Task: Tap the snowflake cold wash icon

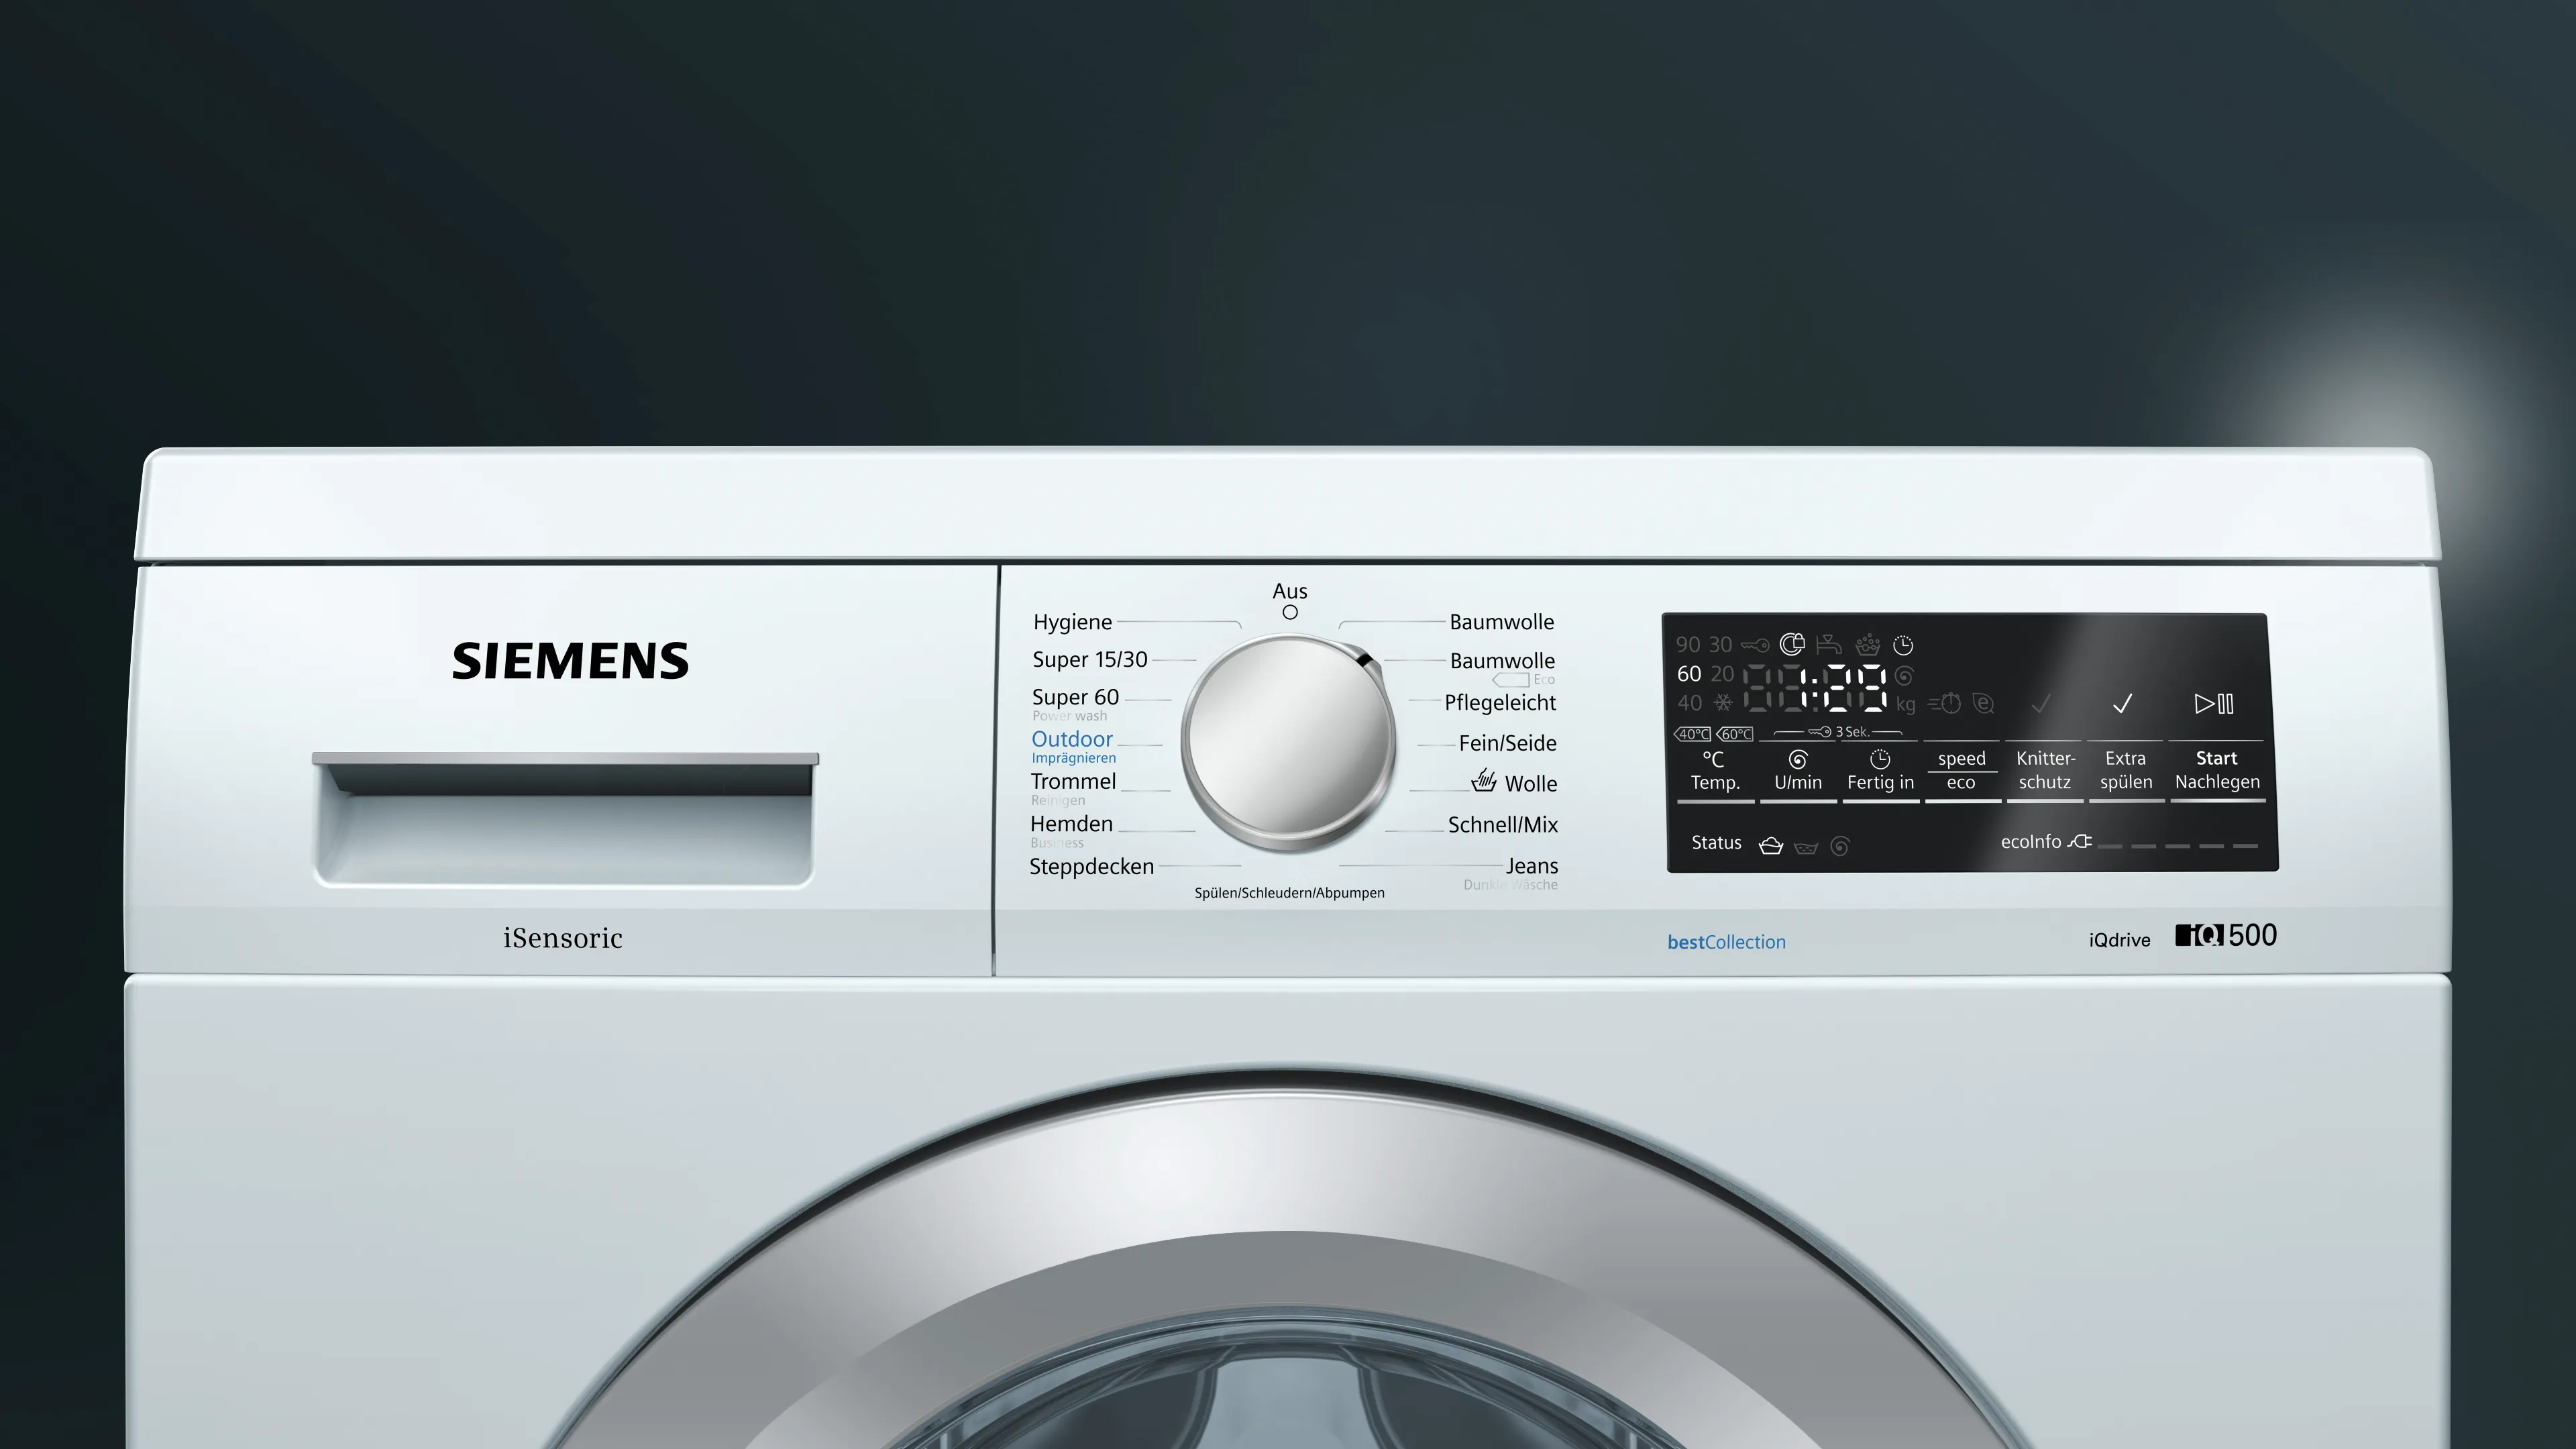Action: click(x=1723, y=702)
